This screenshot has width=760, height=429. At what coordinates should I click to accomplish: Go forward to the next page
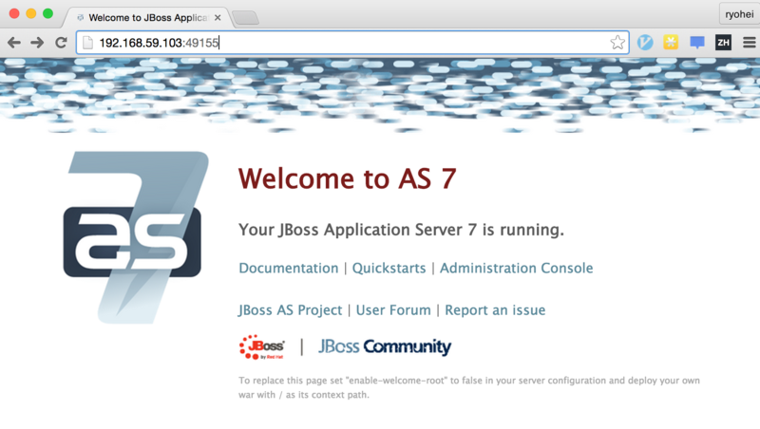pos(37,43)
